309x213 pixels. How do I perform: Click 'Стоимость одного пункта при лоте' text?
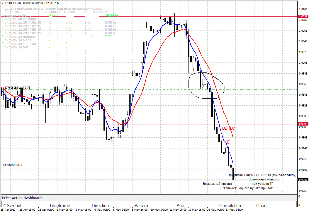[x=248, y=188]
